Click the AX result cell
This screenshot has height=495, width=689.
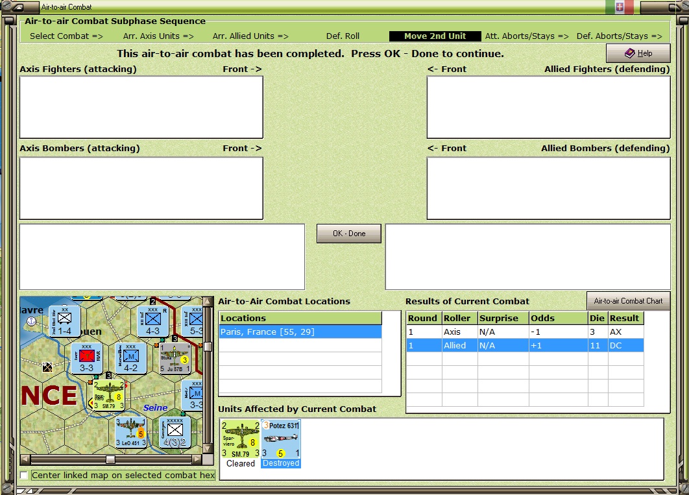click(626, 332)
